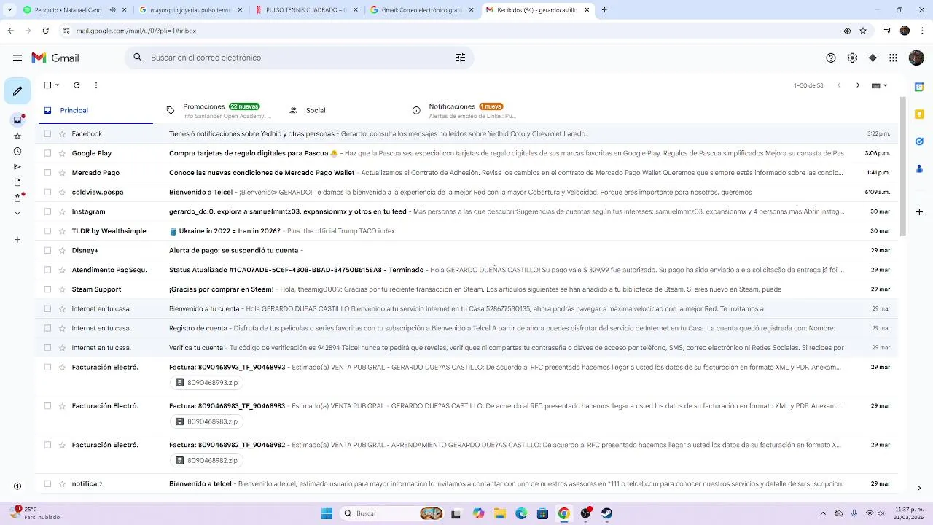Image resolution: width=933 pixels, height=525 pixels.
Task: Open Google Calendar side panel icon
Action: click(x=919, y=87)
